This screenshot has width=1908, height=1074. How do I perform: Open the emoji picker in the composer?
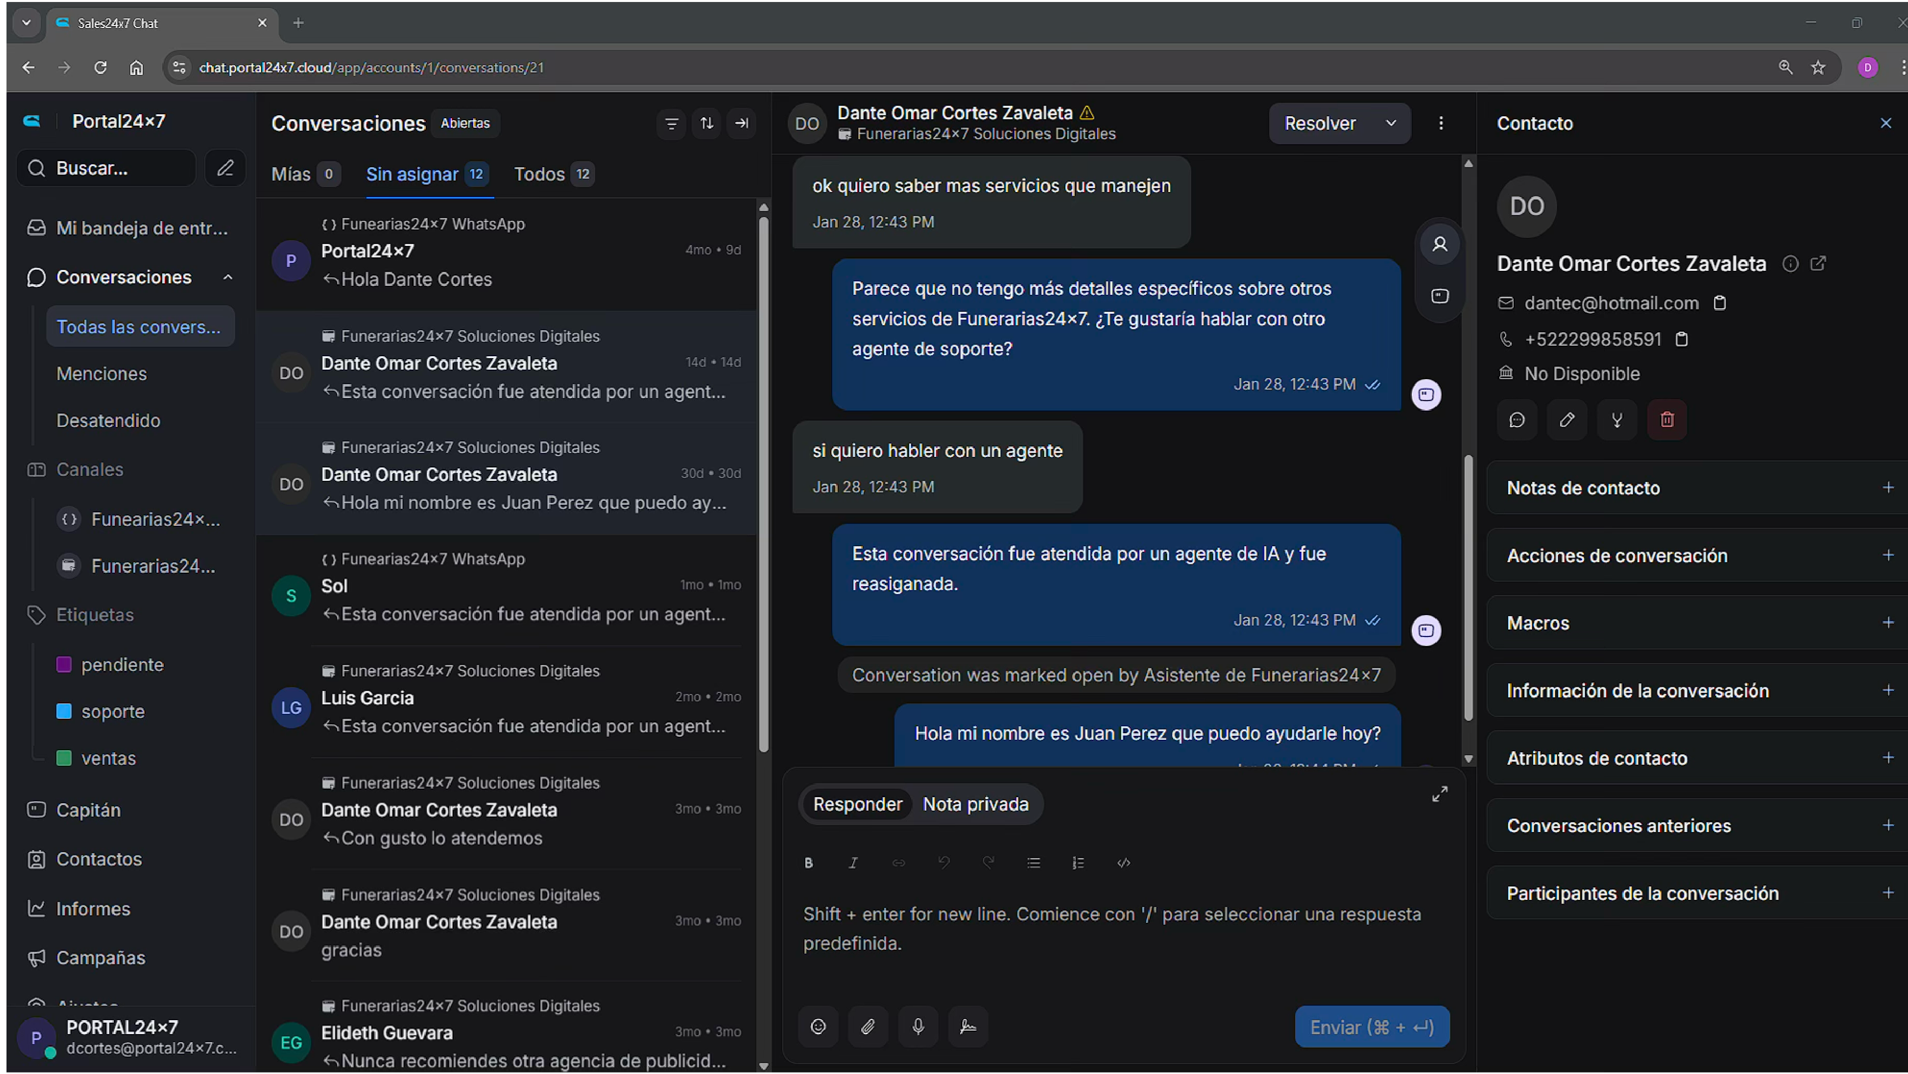pyautogui.click(x=818, y=1027)
